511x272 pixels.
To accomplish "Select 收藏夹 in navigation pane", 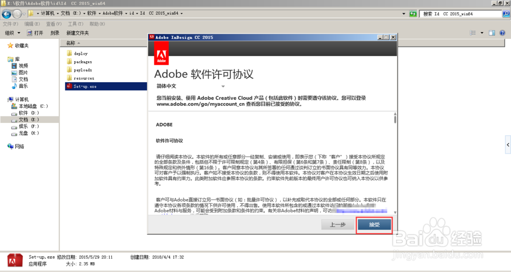I will pos(18,45).
